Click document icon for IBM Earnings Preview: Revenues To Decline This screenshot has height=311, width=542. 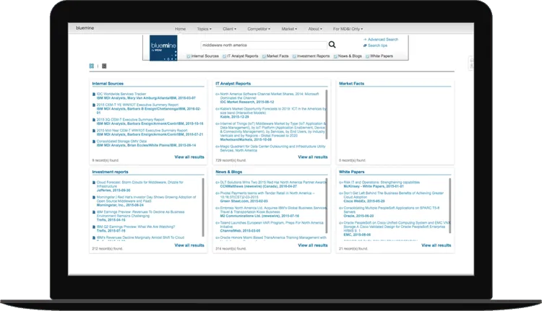(94, 212)
